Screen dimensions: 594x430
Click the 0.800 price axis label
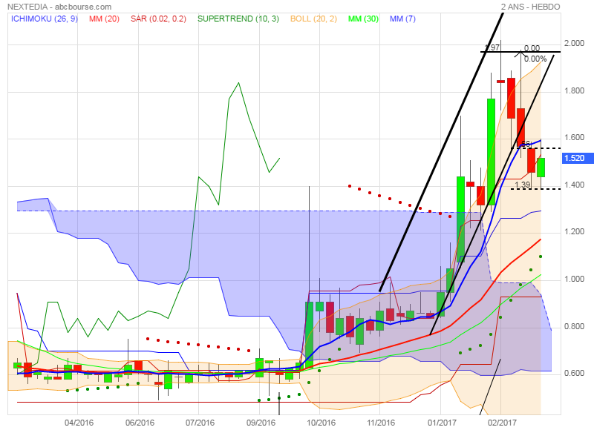pos(574,326)
